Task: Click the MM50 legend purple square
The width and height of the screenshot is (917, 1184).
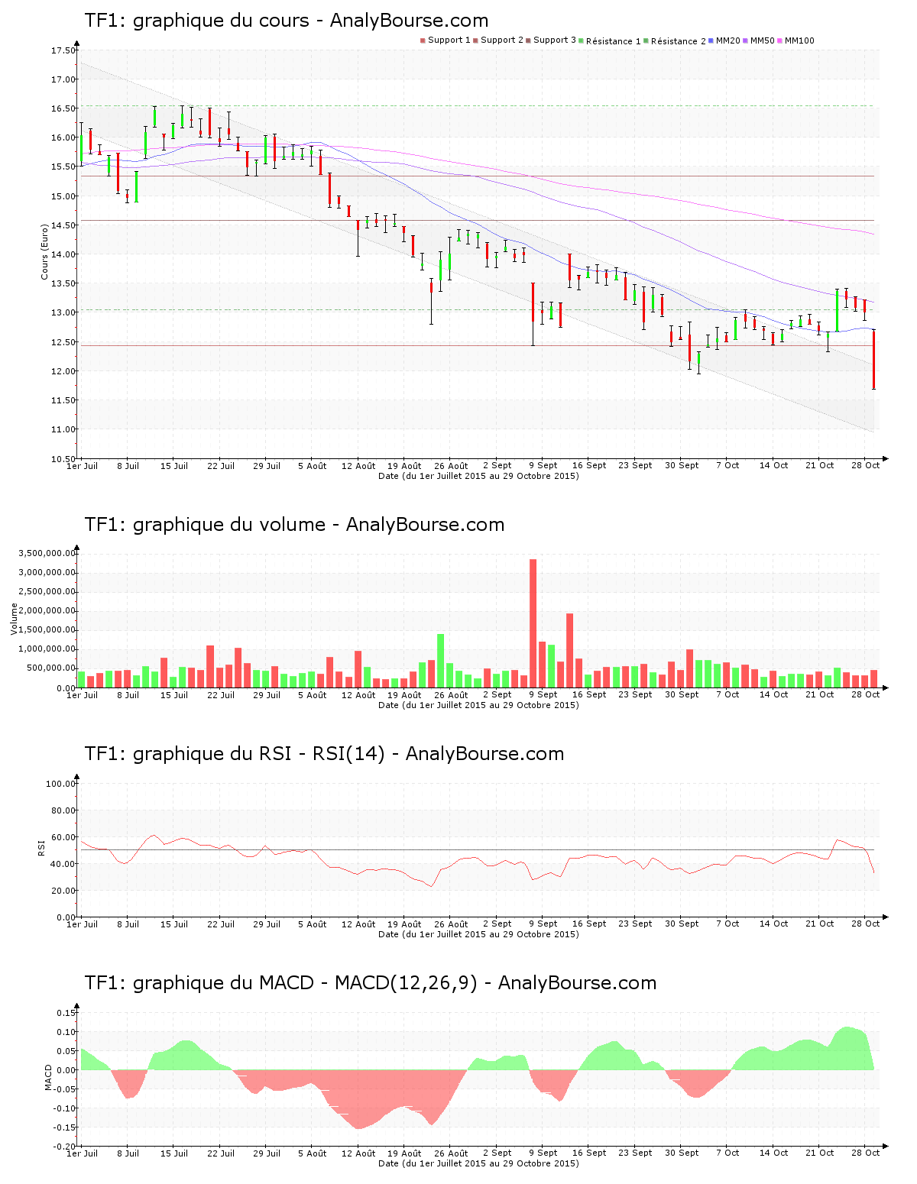Action: [x=745, y=40]
